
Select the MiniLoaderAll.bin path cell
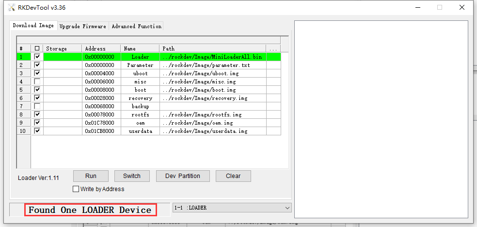point(213,57)
